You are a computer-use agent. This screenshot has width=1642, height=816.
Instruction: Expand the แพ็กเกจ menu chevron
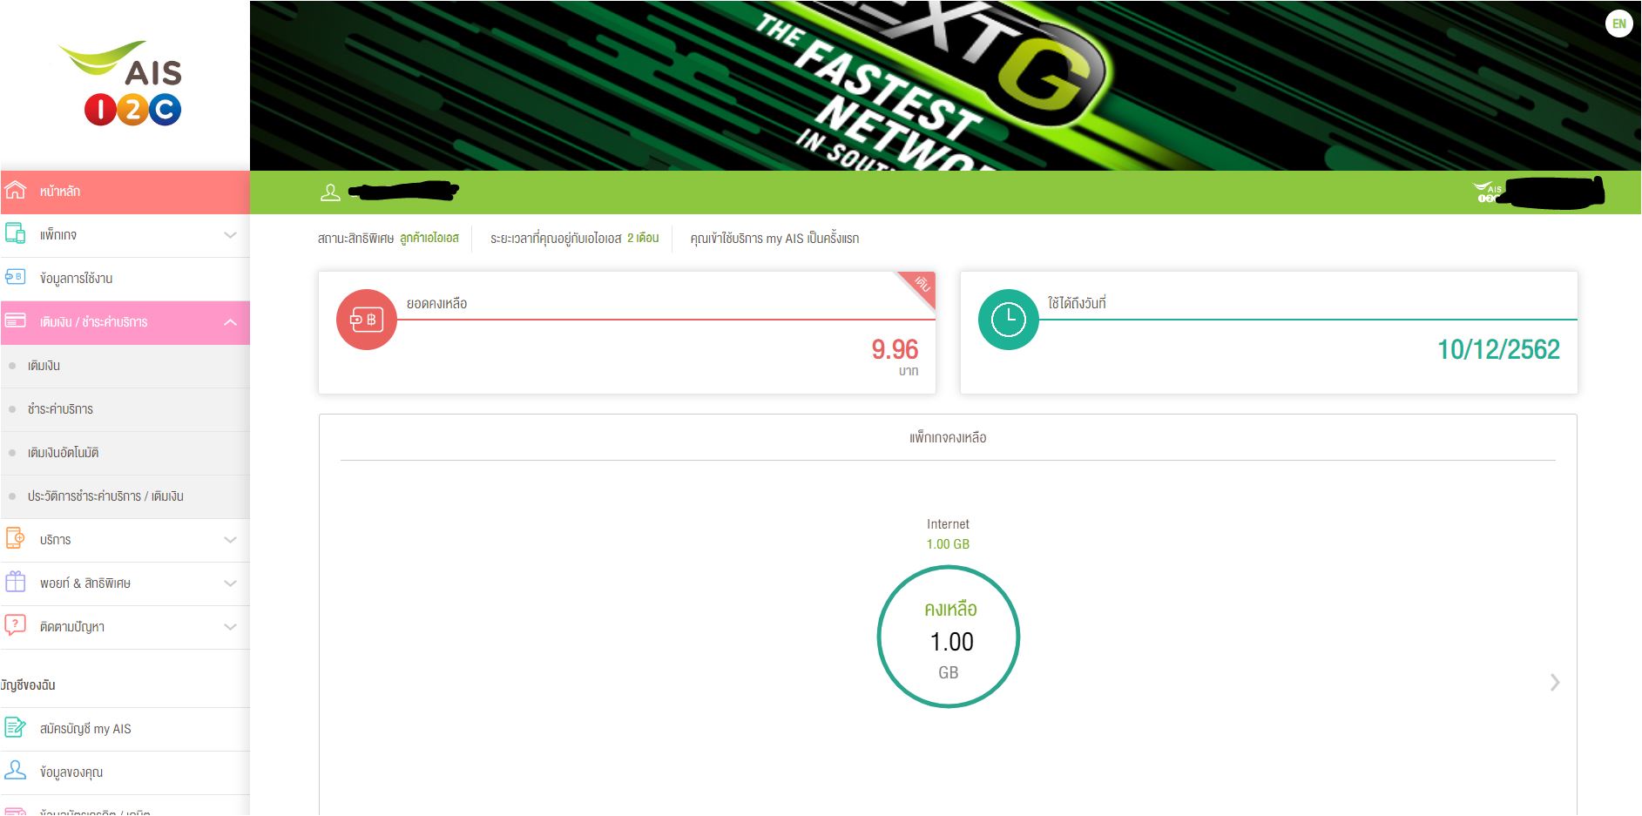pyautogui.click(x=230, y=235)
